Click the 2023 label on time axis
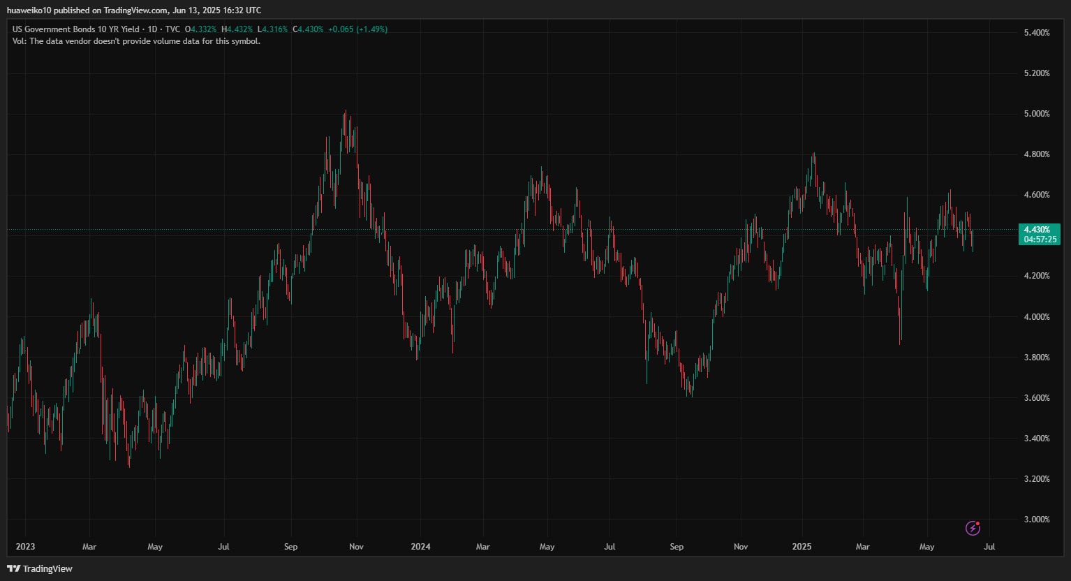Screen dimensions: 1071x581 [25, 547]
